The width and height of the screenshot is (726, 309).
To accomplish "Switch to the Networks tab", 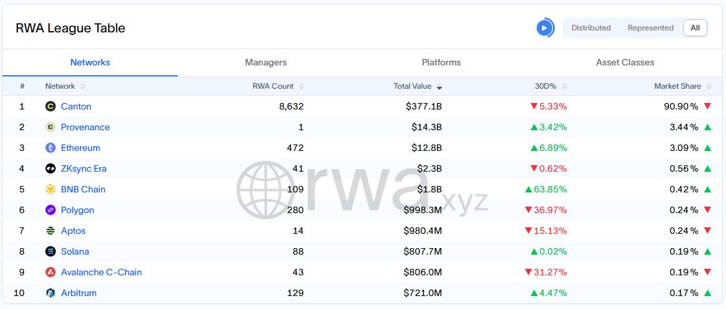I will (x=90, y=62).
